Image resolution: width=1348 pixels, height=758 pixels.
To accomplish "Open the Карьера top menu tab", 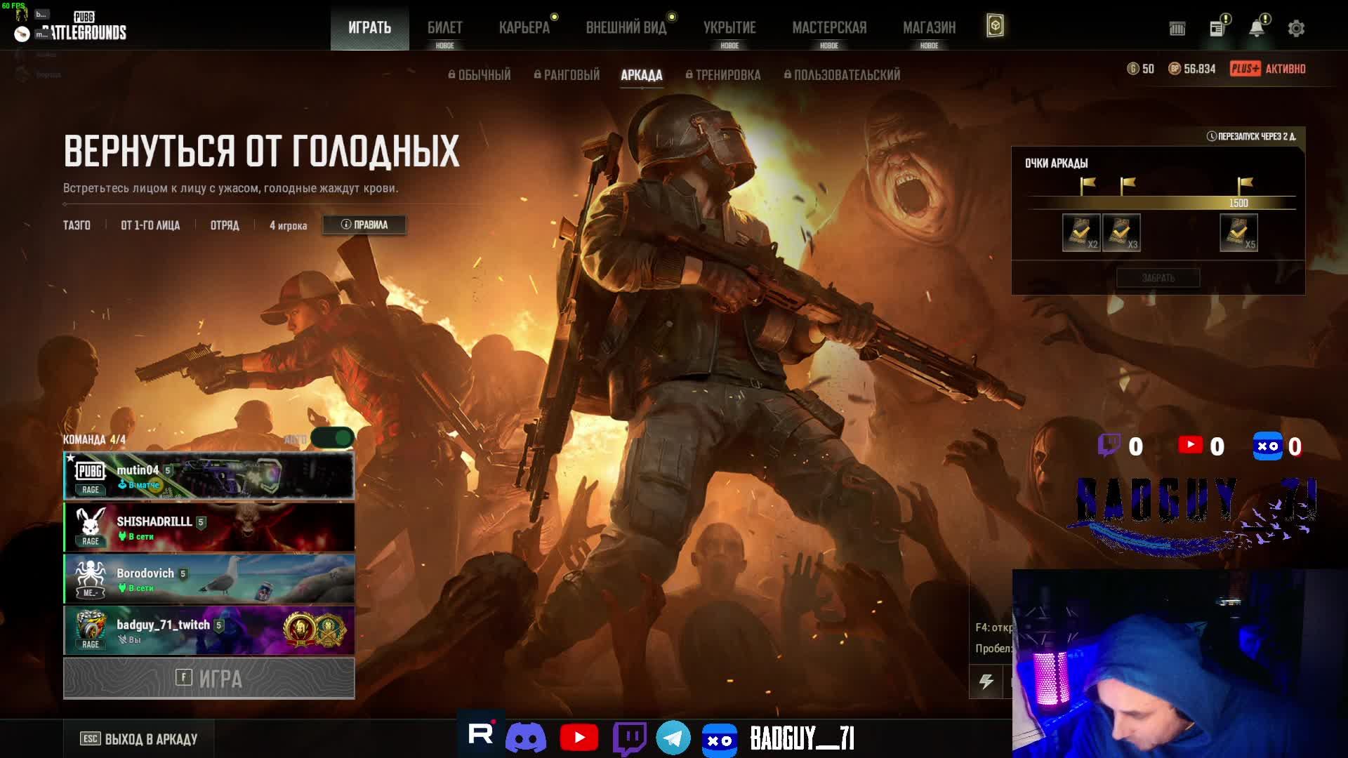I will pos(524,28).
